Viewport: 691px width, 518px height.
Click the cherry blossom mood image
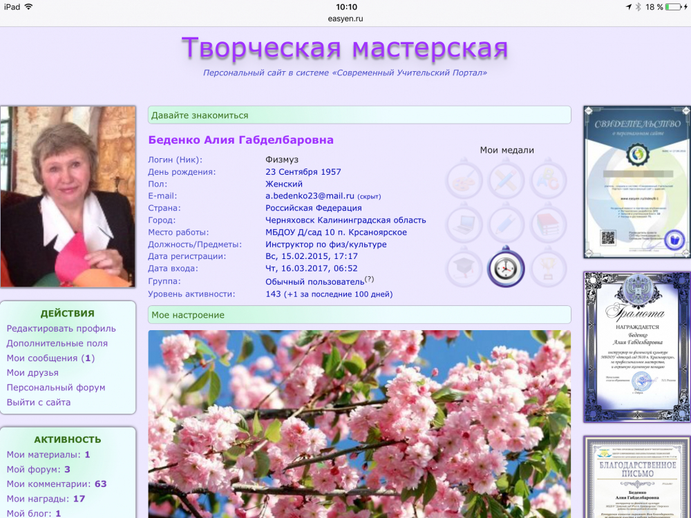(359, 424)
